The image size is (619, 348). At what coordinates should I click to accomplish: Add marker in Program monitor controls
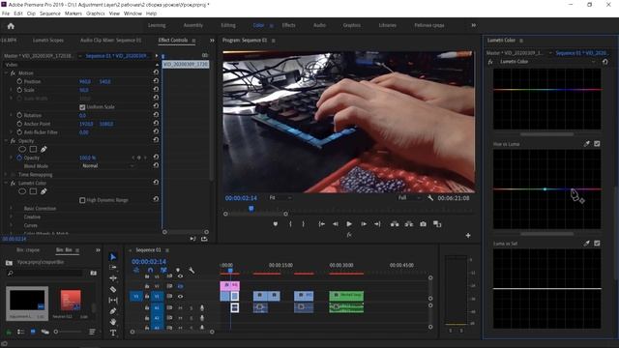pyautogui.click(x=275, y=224)
